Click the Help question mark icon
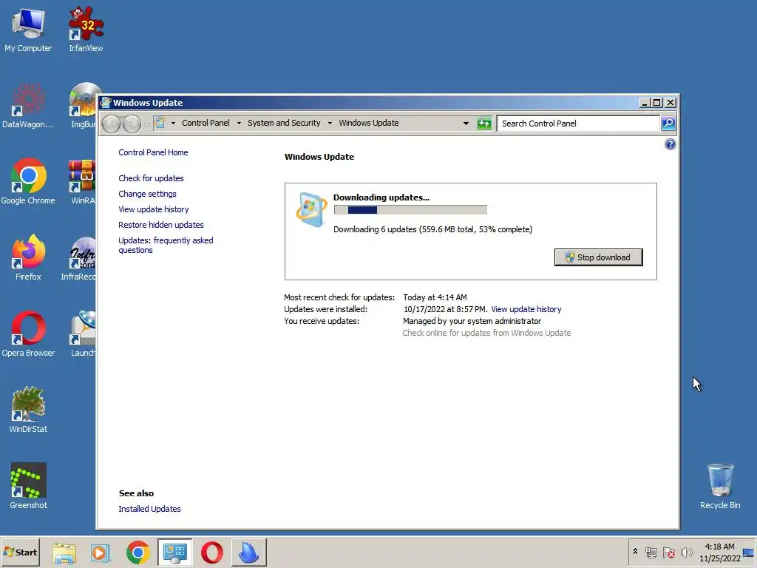 [670, 144]
